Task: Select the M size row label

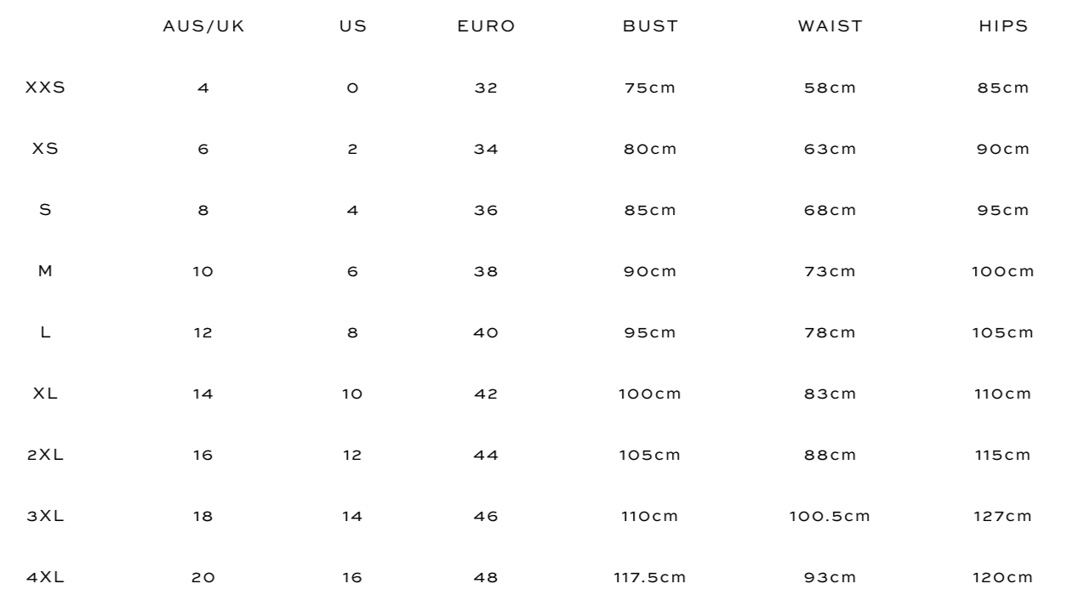Action: 46,271
